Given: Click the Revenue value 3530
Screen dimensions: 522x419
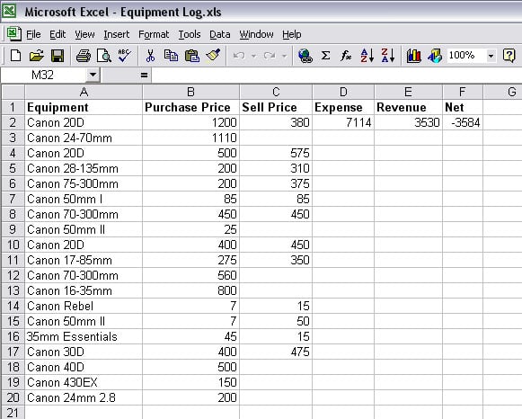Looking at the screenshot, I should (x=409, y=122).
